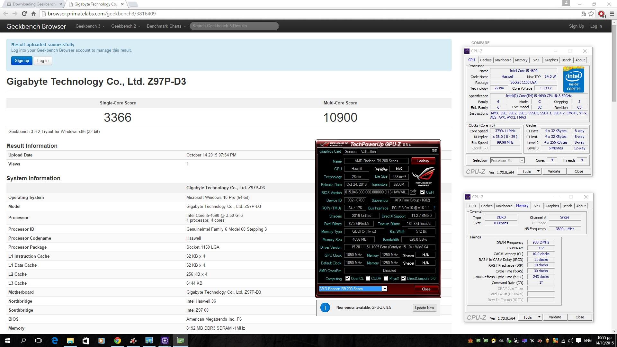Image resolution: width=617 pixels, height=347 pixels.
Task: Open Tools dropdown arrow in upper CPU-Z
Action: 538,171
